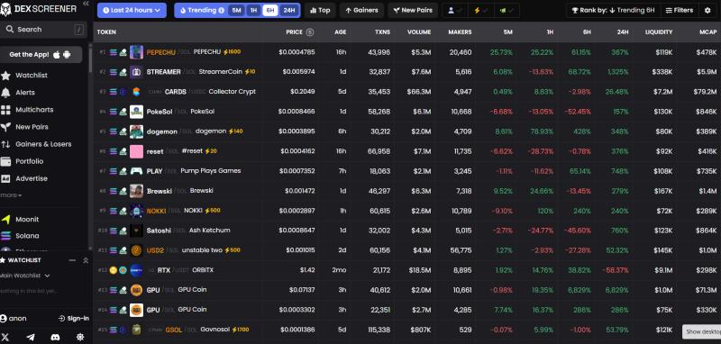721x344 pixels.
Task: Open Gainers & Losers in sidebar
Action: click(x=42, y=144)
